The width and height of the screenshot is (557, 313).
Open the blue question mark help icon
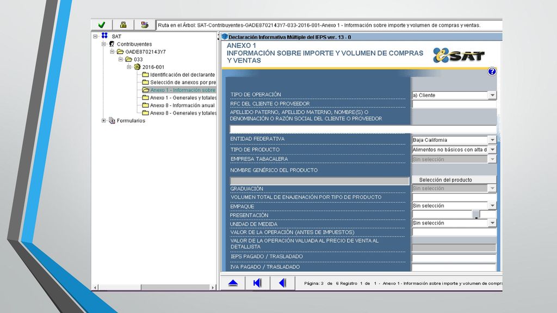pyautogui.click(x=492, y=72)
